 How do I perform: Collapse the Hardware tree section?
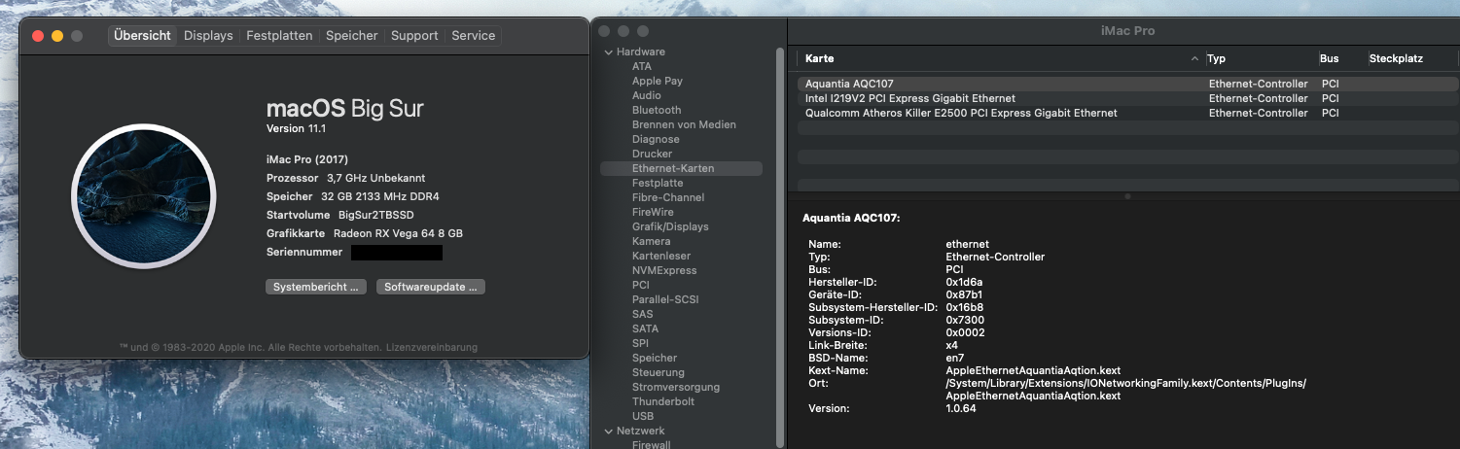[x=609, y=52]
